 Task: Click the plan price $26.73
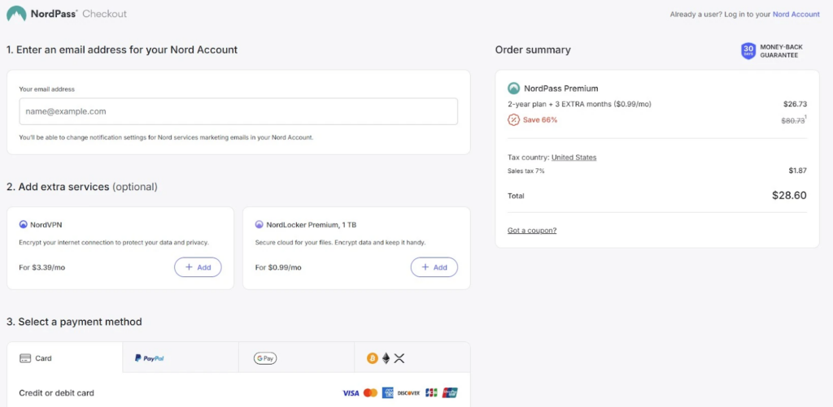pos(795,105)
